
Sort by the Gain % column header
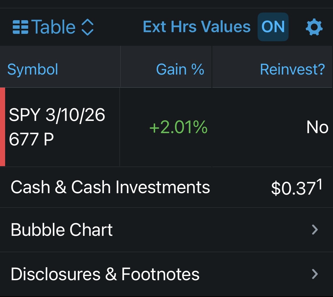pyautogui.click(x=180, y=69)
